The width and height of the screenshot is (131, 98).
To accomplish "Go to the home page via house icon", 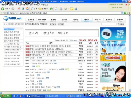I will (x=27, y=9).
